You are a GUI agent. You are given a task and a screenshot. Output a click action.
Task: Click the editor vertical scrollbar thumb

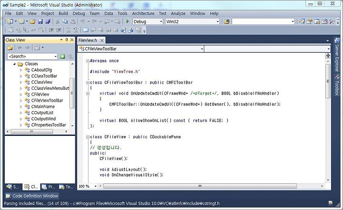coord(328,81)
